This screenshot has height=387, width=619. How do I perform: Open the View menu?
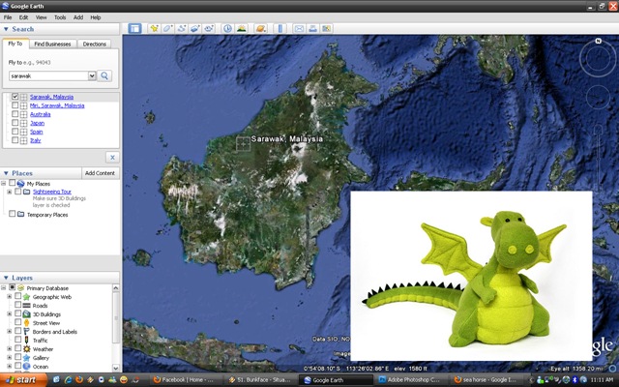click(41, 17)
